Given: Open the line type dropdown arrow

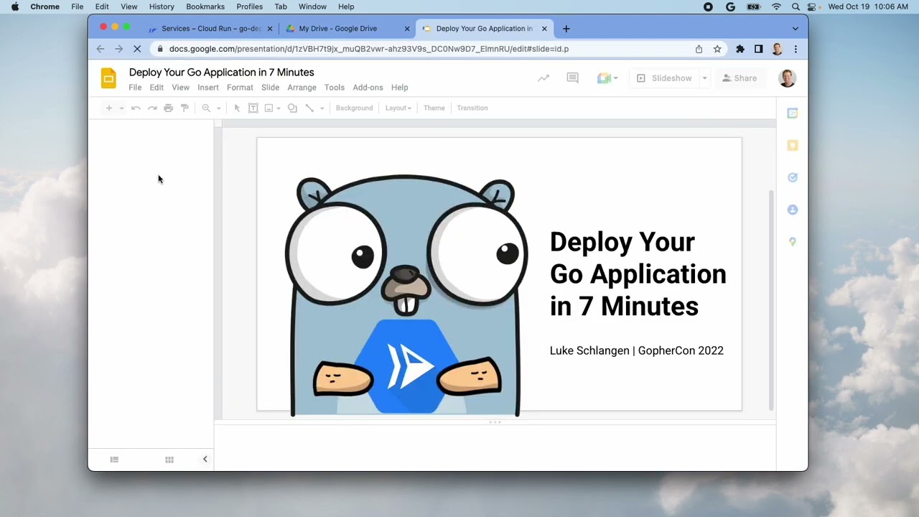Looking at the screenshot, I should [x=322, y=108].
